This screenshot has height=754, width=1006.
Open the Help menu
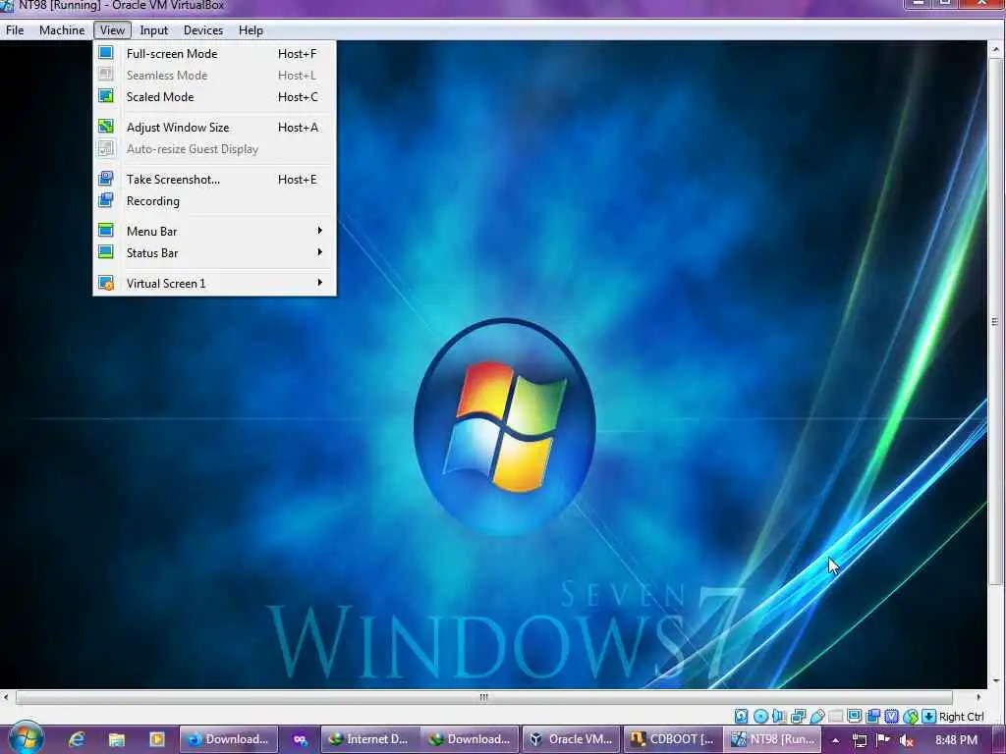coord(251,30)
